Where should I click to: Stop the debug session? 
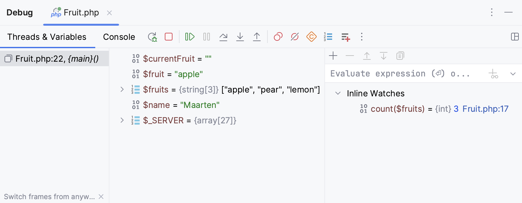coord(169,37)
